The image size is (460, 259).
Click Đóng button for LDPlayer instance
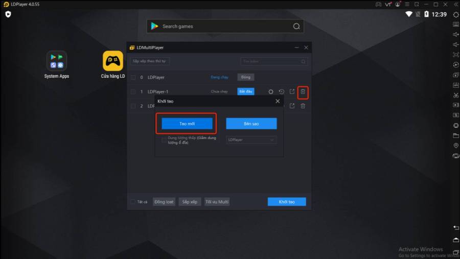246,77
